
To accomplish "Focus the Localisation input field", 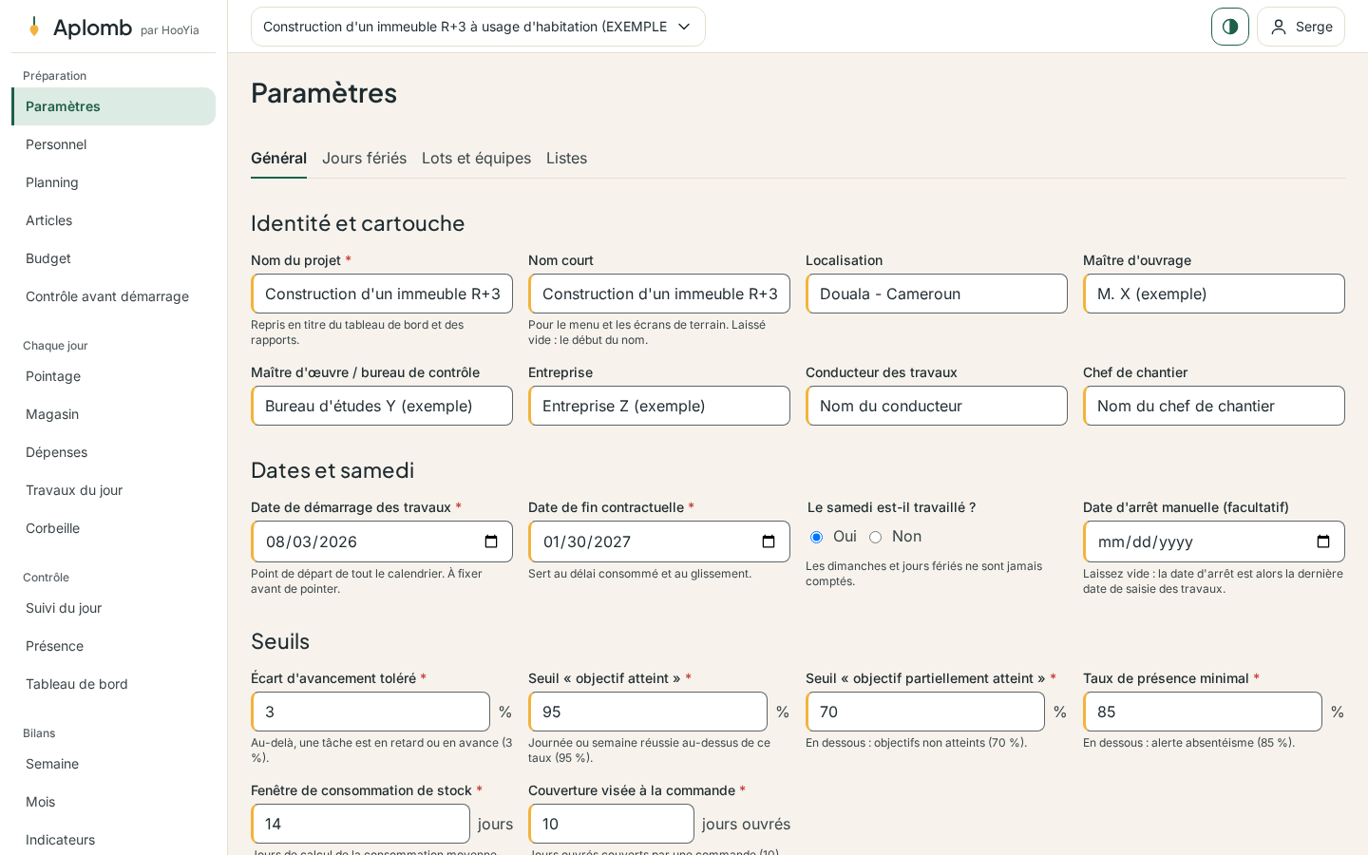I will (x=937, y=294).
